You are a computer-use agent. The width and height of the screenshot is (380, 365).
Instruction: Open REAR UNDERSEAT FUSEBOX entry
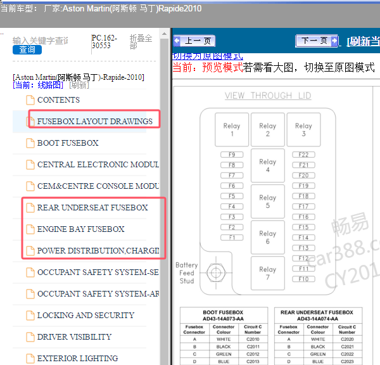[x=92, y=208]
